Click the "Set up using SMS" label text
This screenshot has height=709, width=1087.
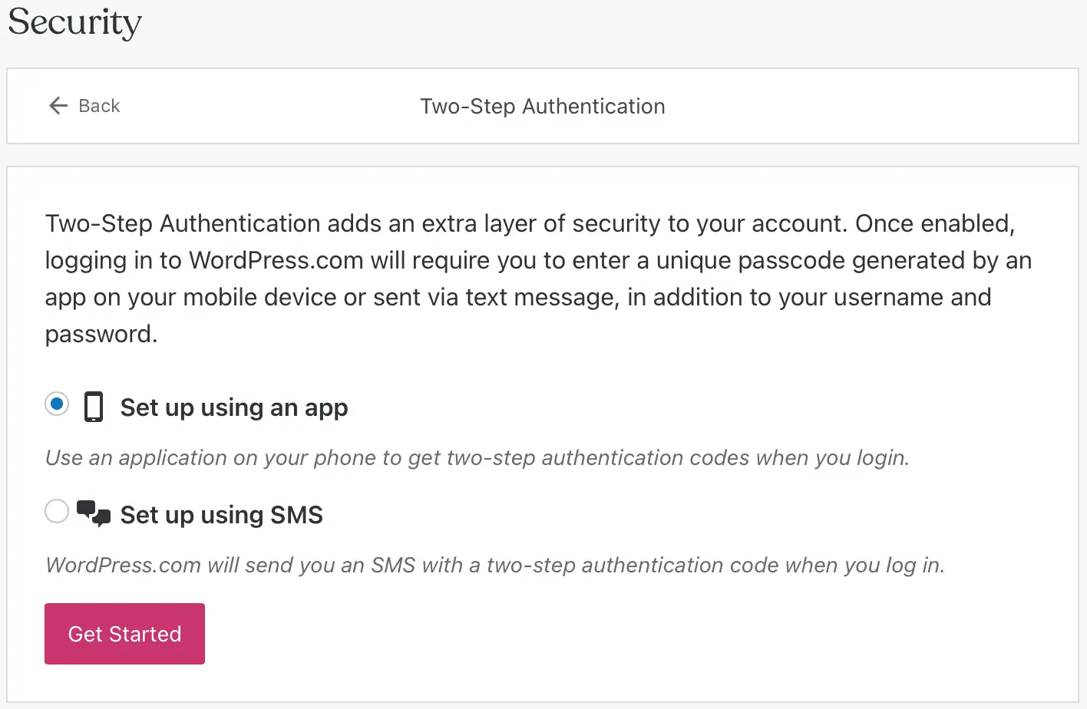[x=221, y=515]
